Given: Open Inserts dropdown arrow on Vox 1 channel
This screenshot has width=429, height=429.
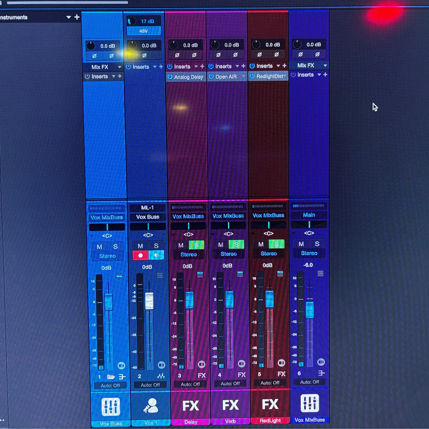Looking at the screenshot, I should [x=155, y=67].
